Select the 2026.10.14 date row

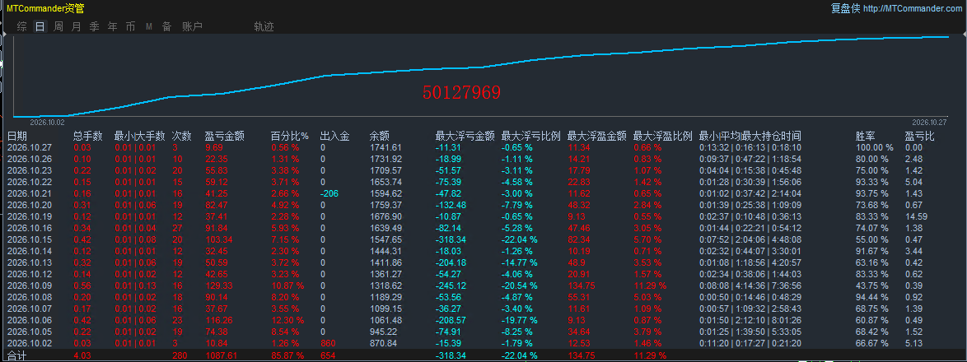click(x=483, y=251)
